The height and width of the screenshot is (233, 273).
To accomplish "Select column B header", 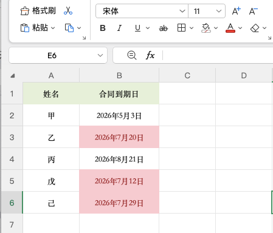I will (119, 75).
